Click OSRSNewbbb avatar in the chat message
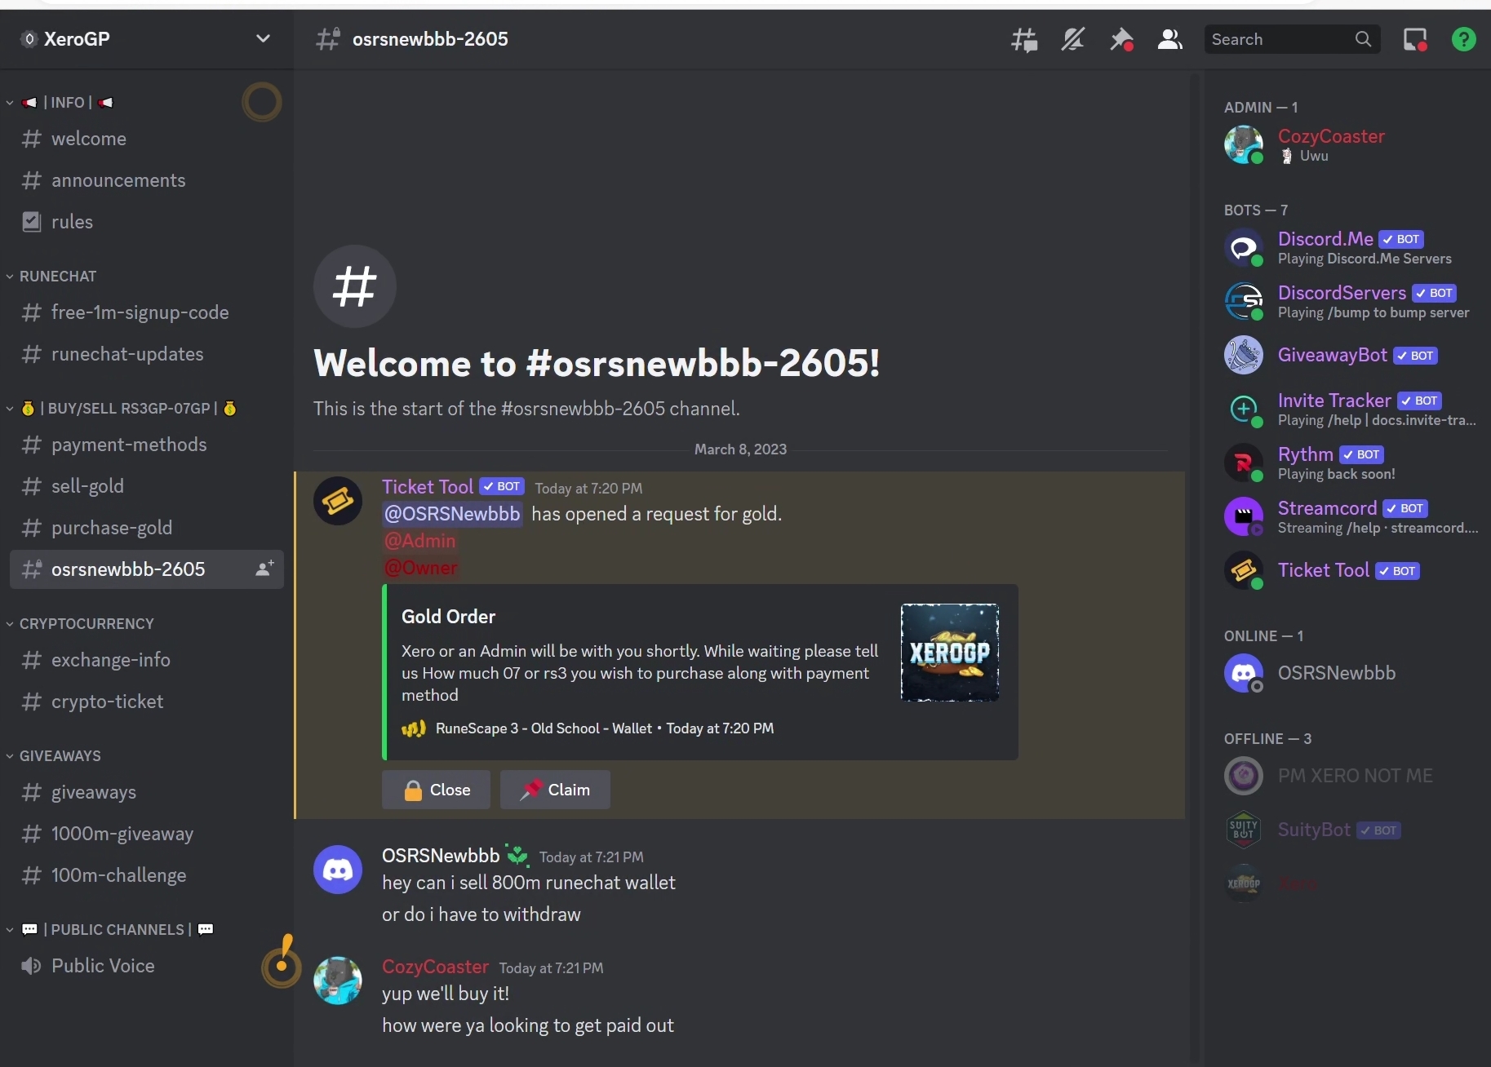Screen dimensions: 1491x1067 [x=338, y=870]
